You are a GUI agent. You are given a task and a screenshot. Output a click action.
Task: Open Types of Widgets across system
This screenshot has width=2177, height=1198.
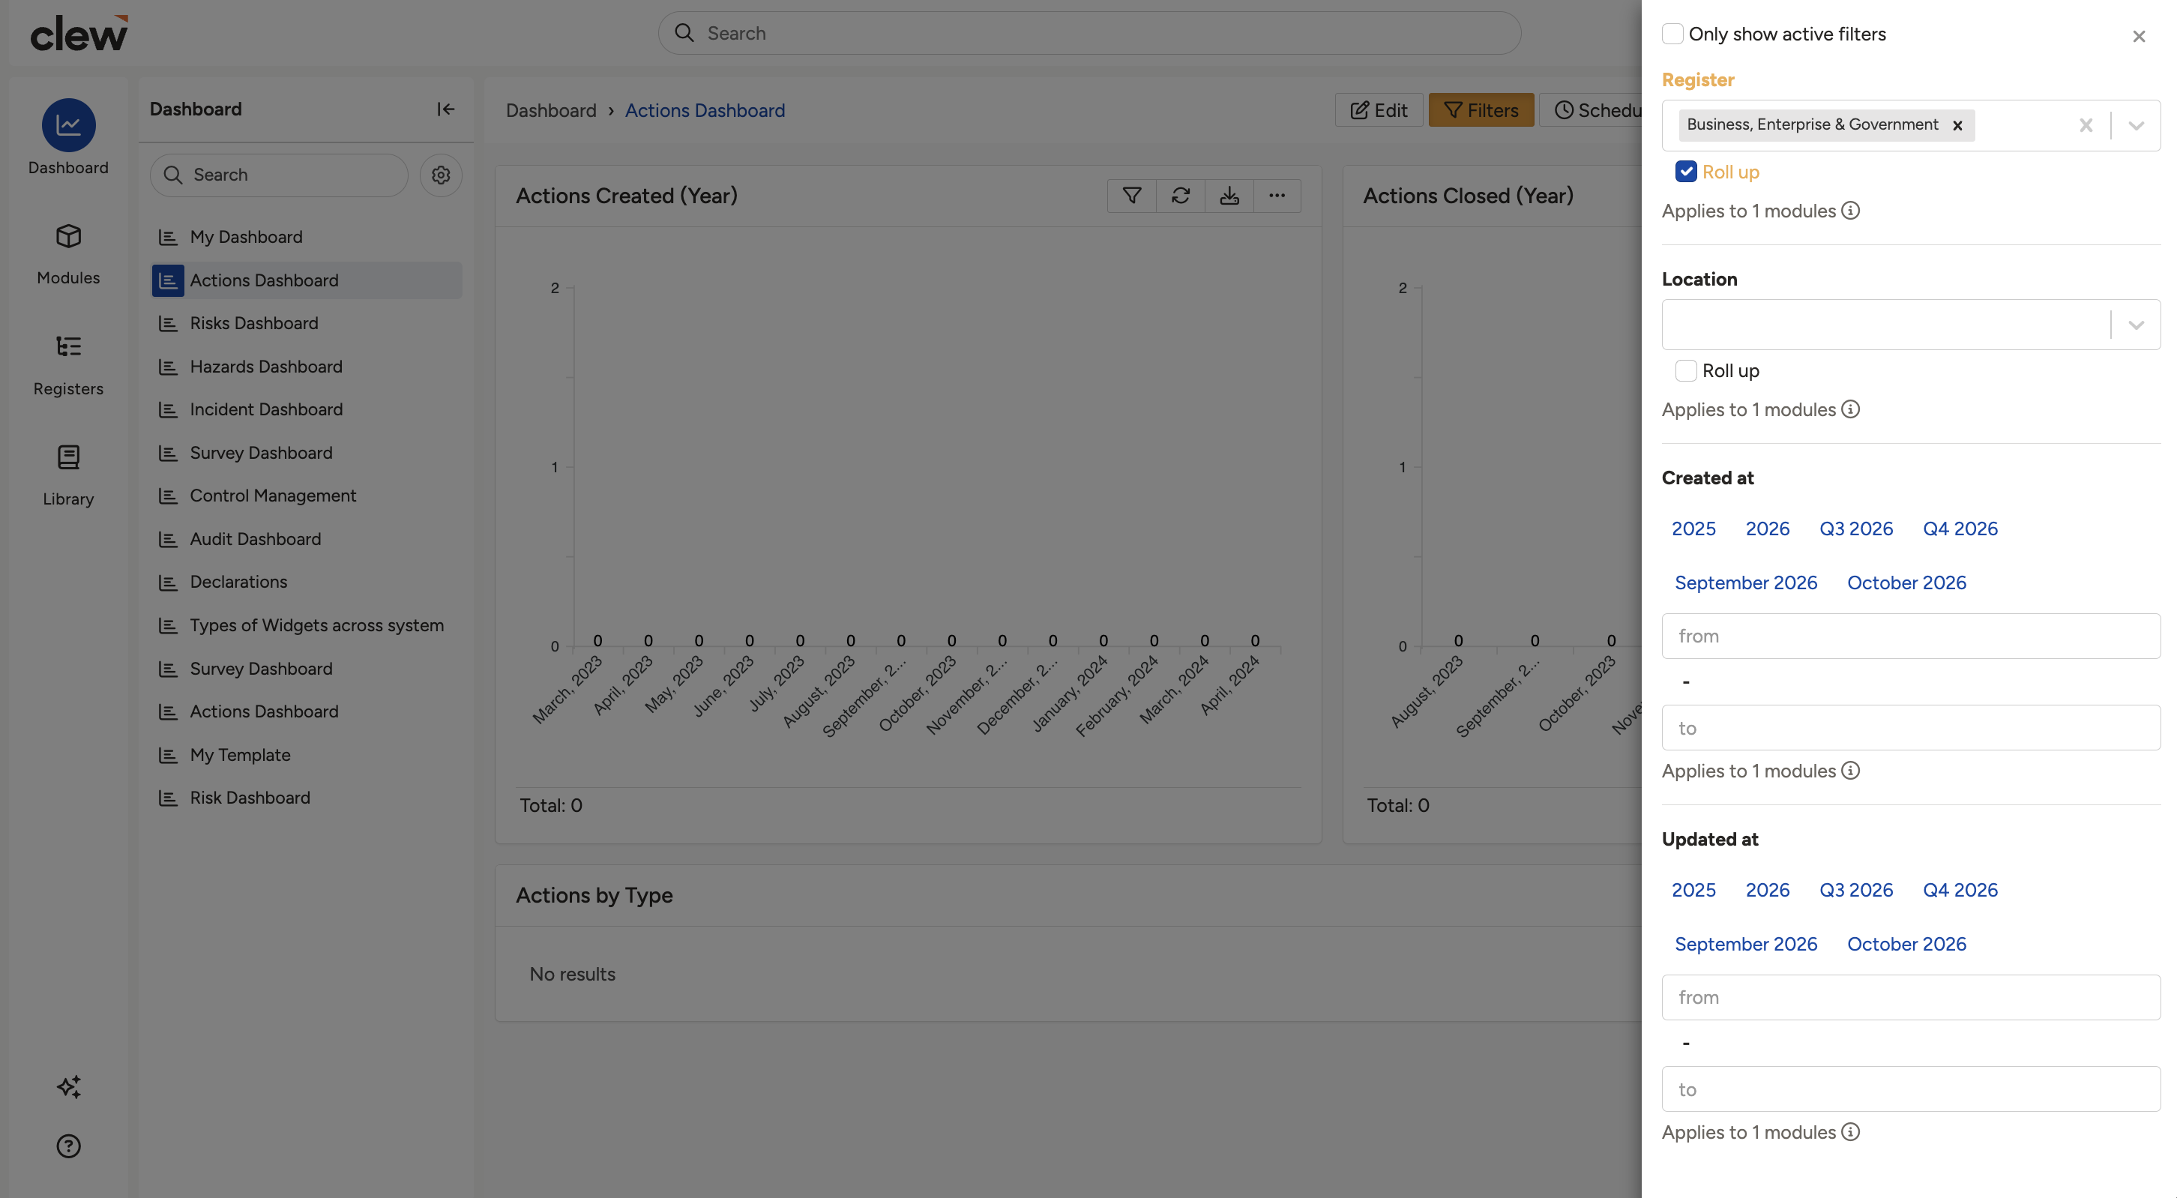(306, 625)
